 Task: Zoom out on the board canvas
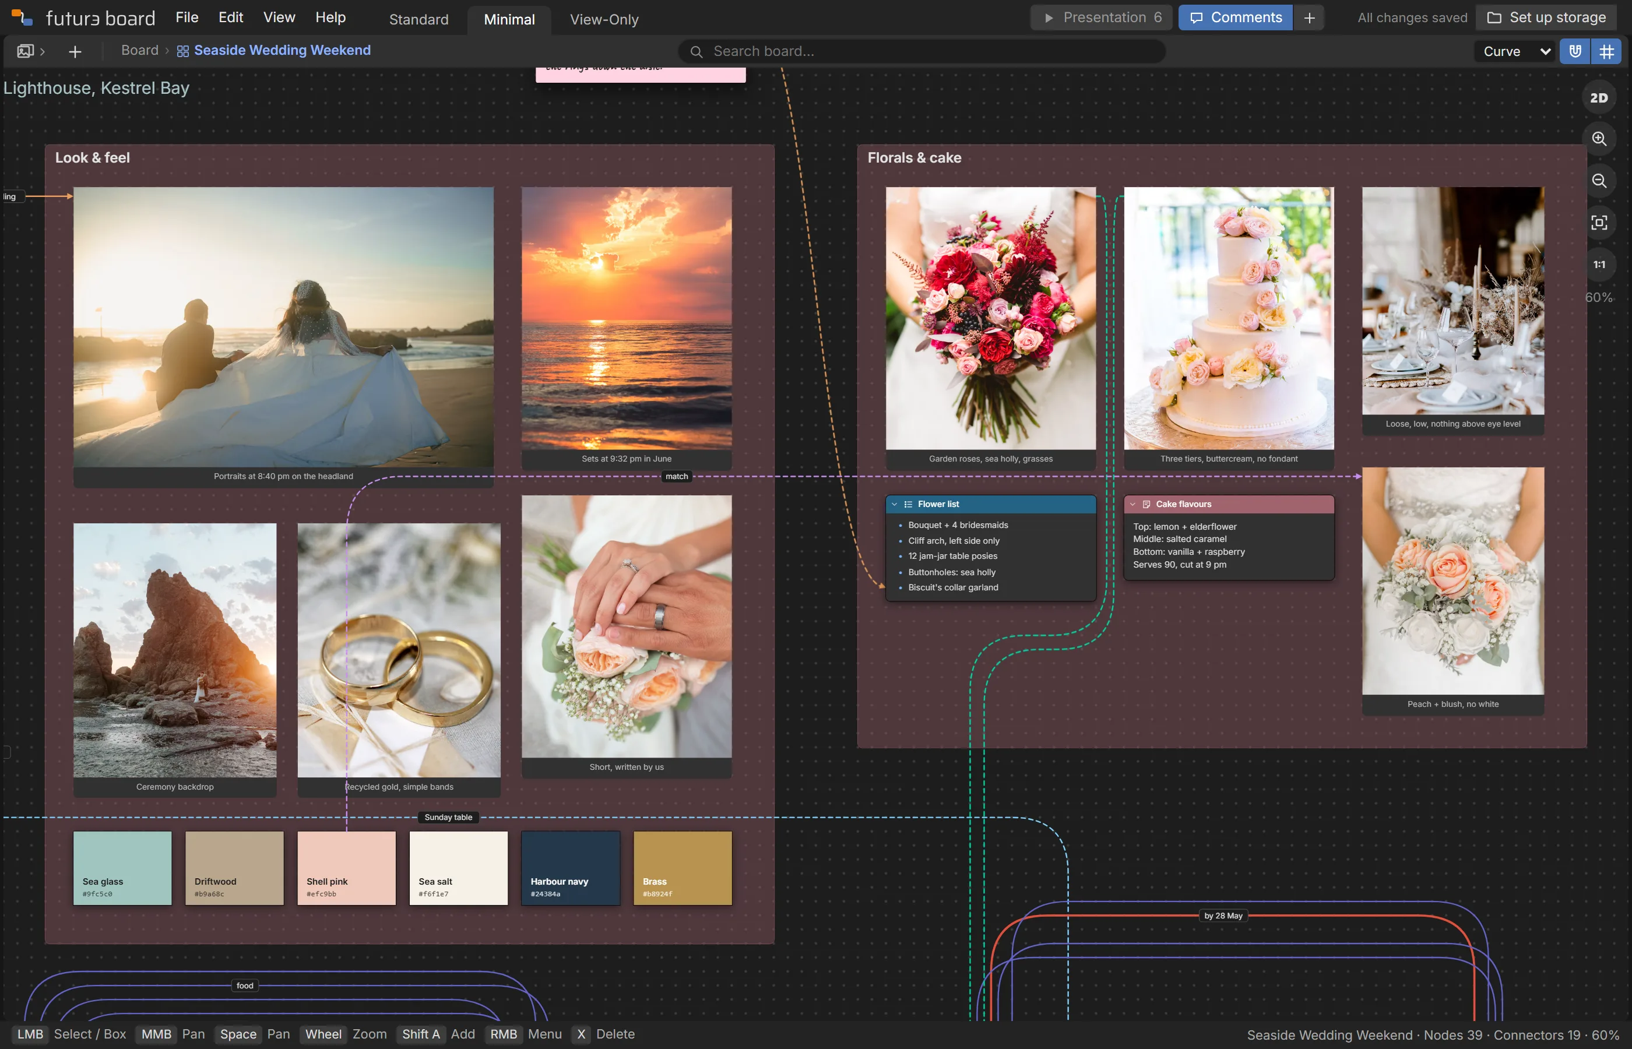[1599, 181]
